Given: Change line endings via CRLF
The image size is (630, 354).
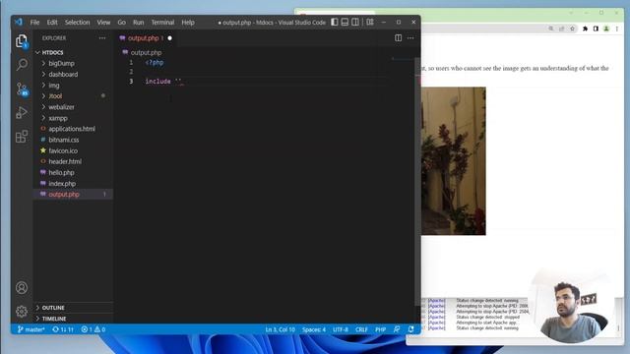Looking at the screenshot, I should 361,329.
